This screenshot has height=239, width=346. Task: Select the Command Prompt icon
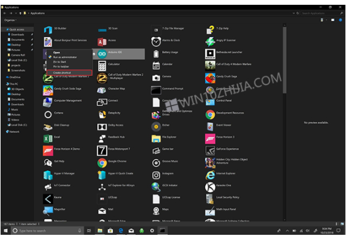156,90
